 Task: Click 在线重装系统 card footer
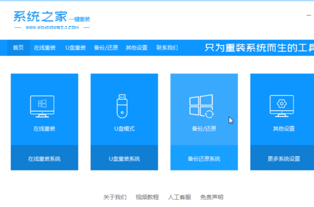(x=44, y=158)
